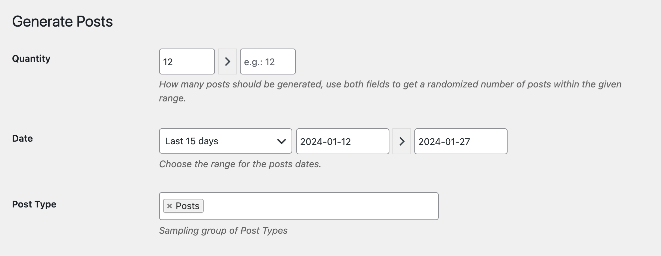This screenshot has width=661, height=256.
Task: Click the Generate Posts heading
Action: pos(63,21)
